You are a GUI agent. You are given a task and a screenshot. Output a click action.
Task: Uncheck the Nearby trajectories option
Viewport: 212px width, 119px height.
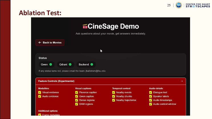click(x=114, y=100)
